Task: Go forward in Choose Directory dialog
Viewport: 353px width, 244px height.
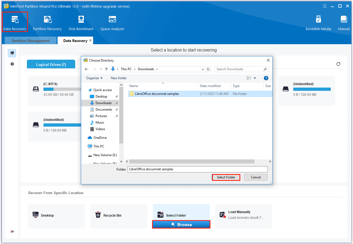Action: (x=94, y=69)
